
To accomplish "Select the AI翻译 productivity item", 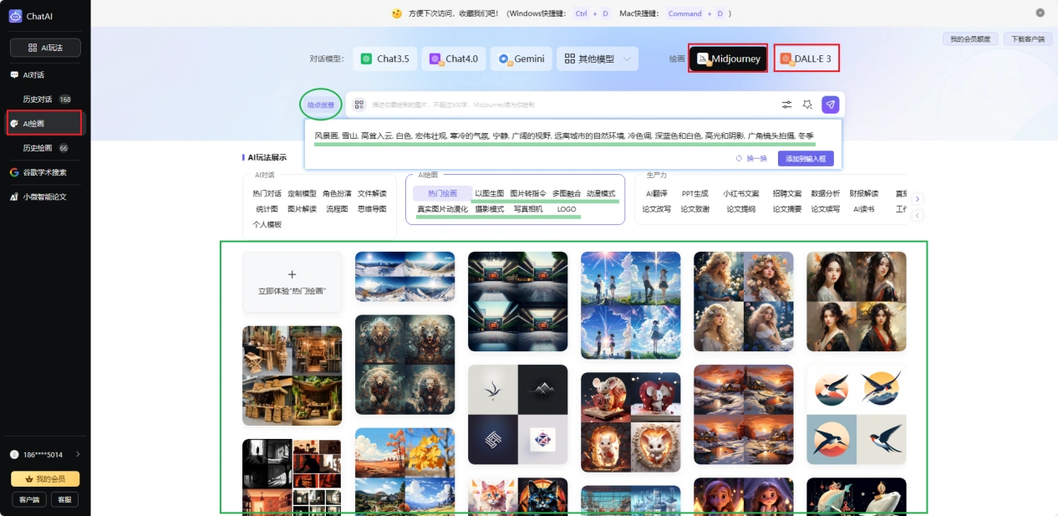I will point(656,193).
